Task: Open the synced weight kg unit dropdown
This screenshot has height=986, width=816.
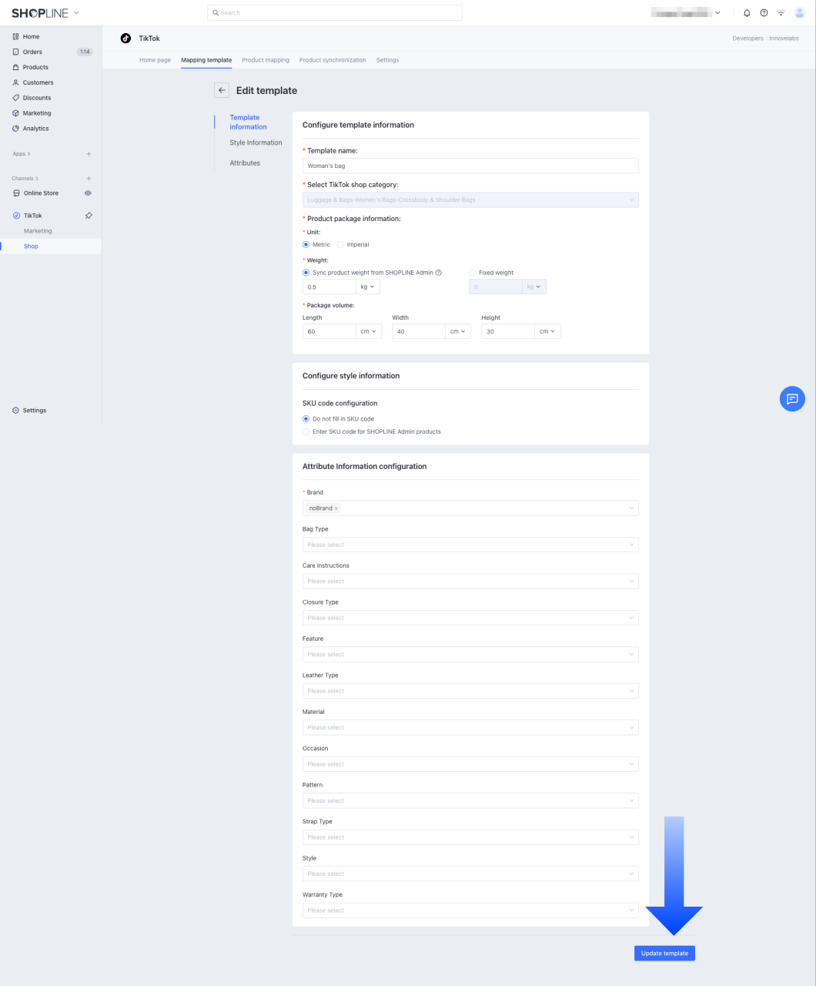Action: click(x=368, y=287)
